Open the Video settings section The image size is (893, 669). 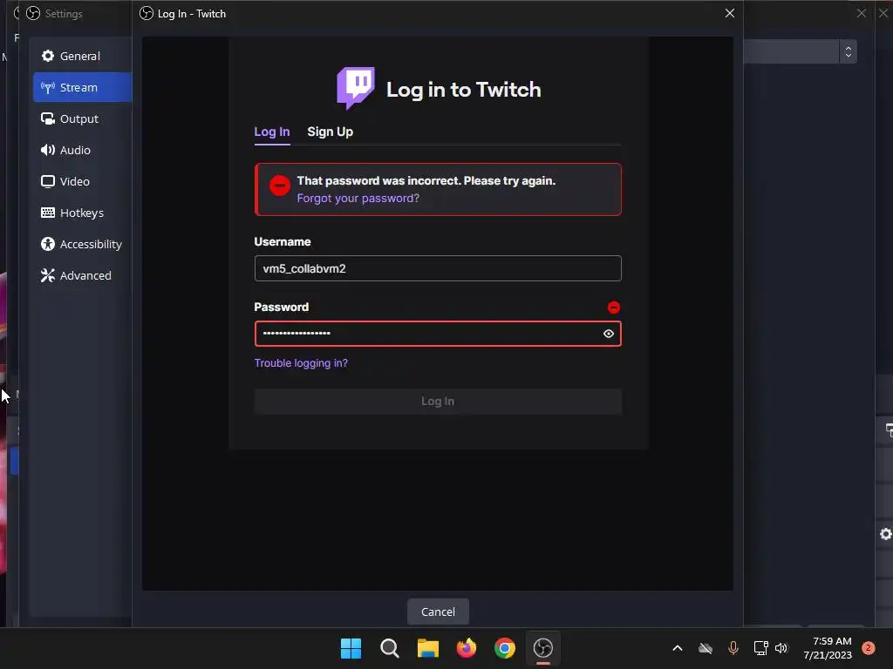tap(81, 181)
